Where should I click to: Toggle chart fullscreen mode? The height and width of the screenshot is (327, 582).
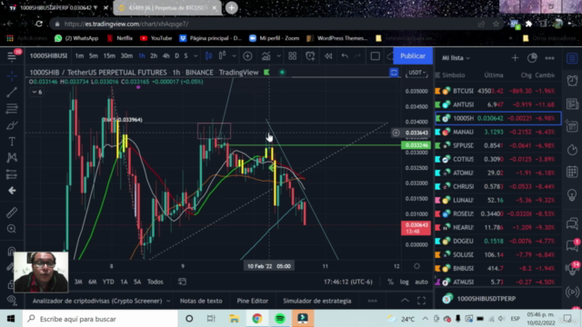(421, 301)
